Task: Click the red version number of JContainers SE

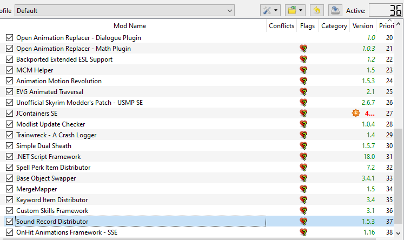Action: 370,114
